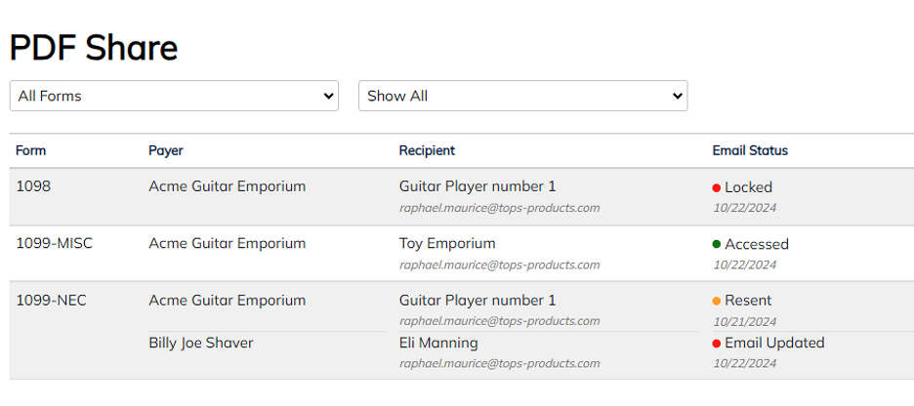Sort by the Payer column header

(x=166, y=150)
